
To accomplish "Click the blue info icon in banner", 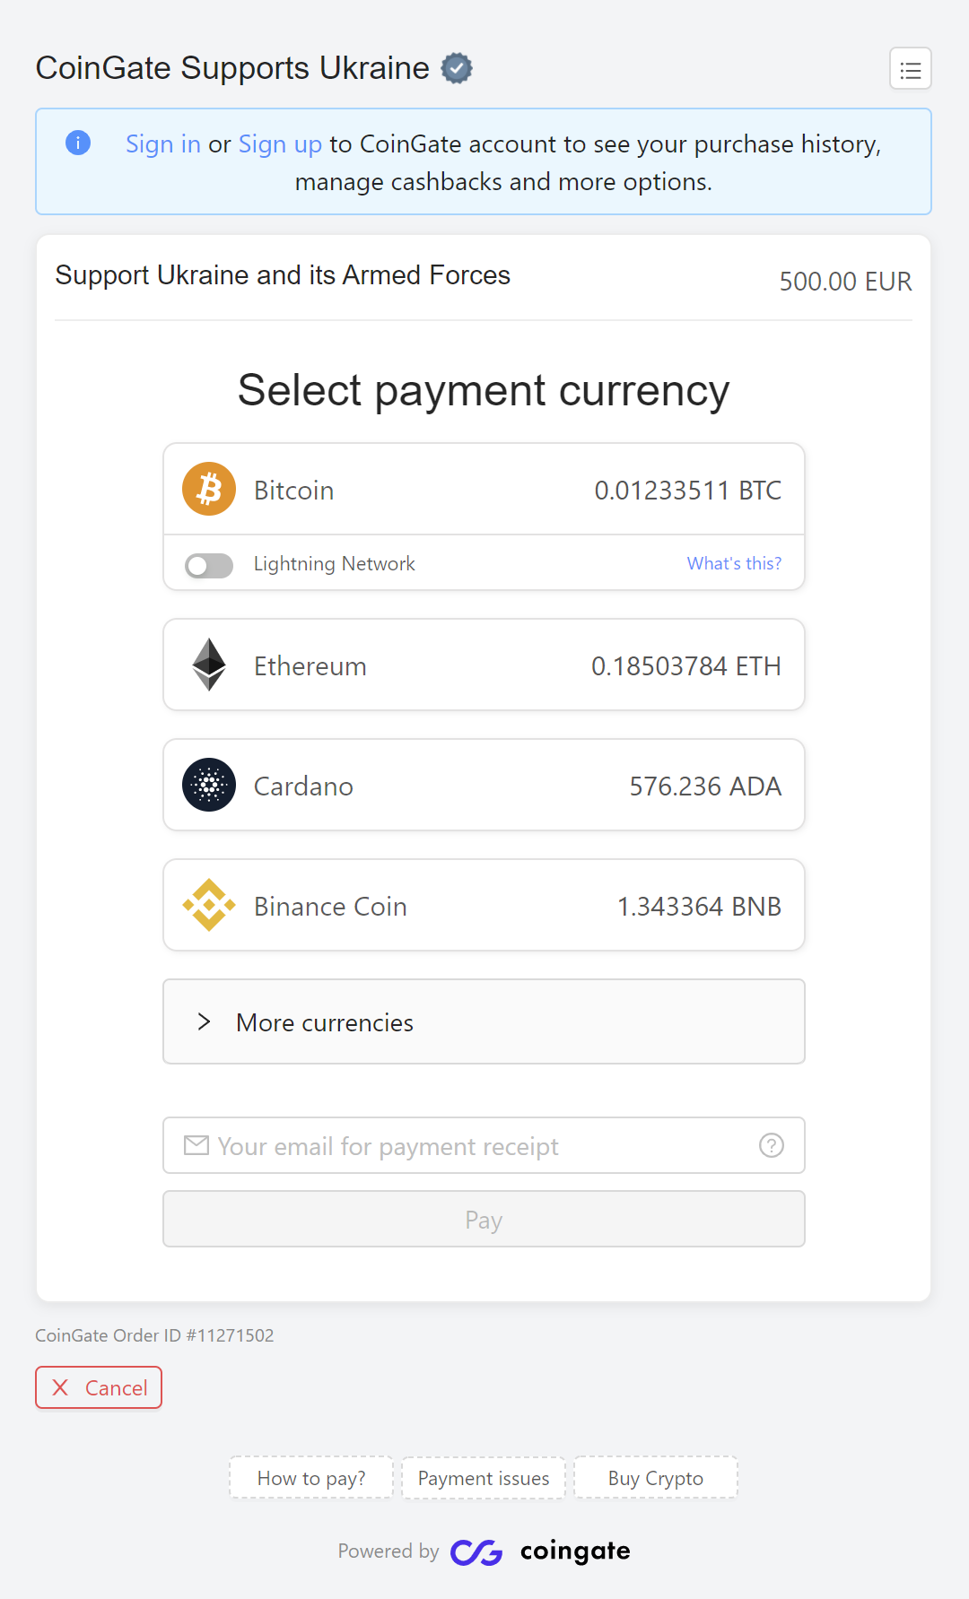I will point(78,143).
